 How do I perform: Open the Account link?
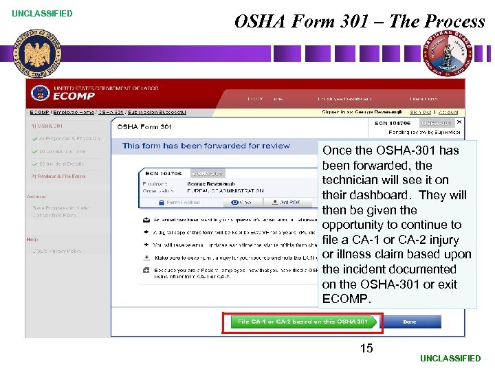pos(448,112)
